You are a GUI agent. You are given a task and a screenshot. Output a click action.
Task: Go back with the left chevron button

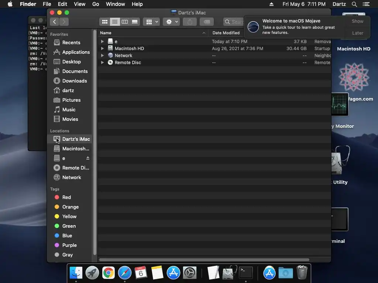coord(55,22)
